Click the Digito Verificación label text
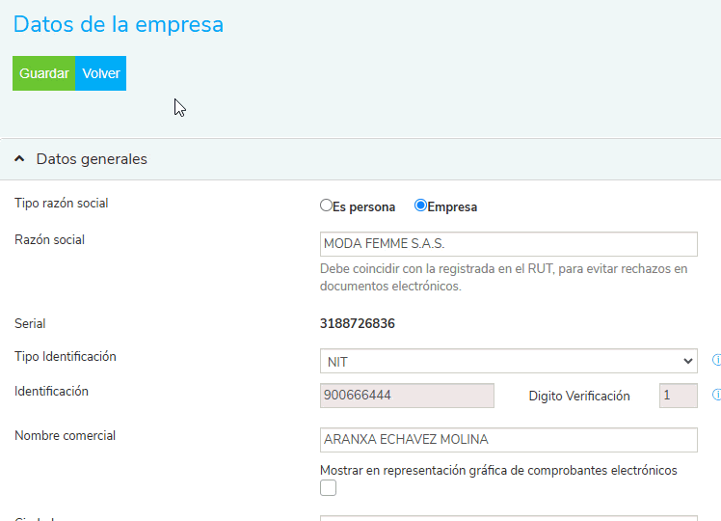 (579, 396)
